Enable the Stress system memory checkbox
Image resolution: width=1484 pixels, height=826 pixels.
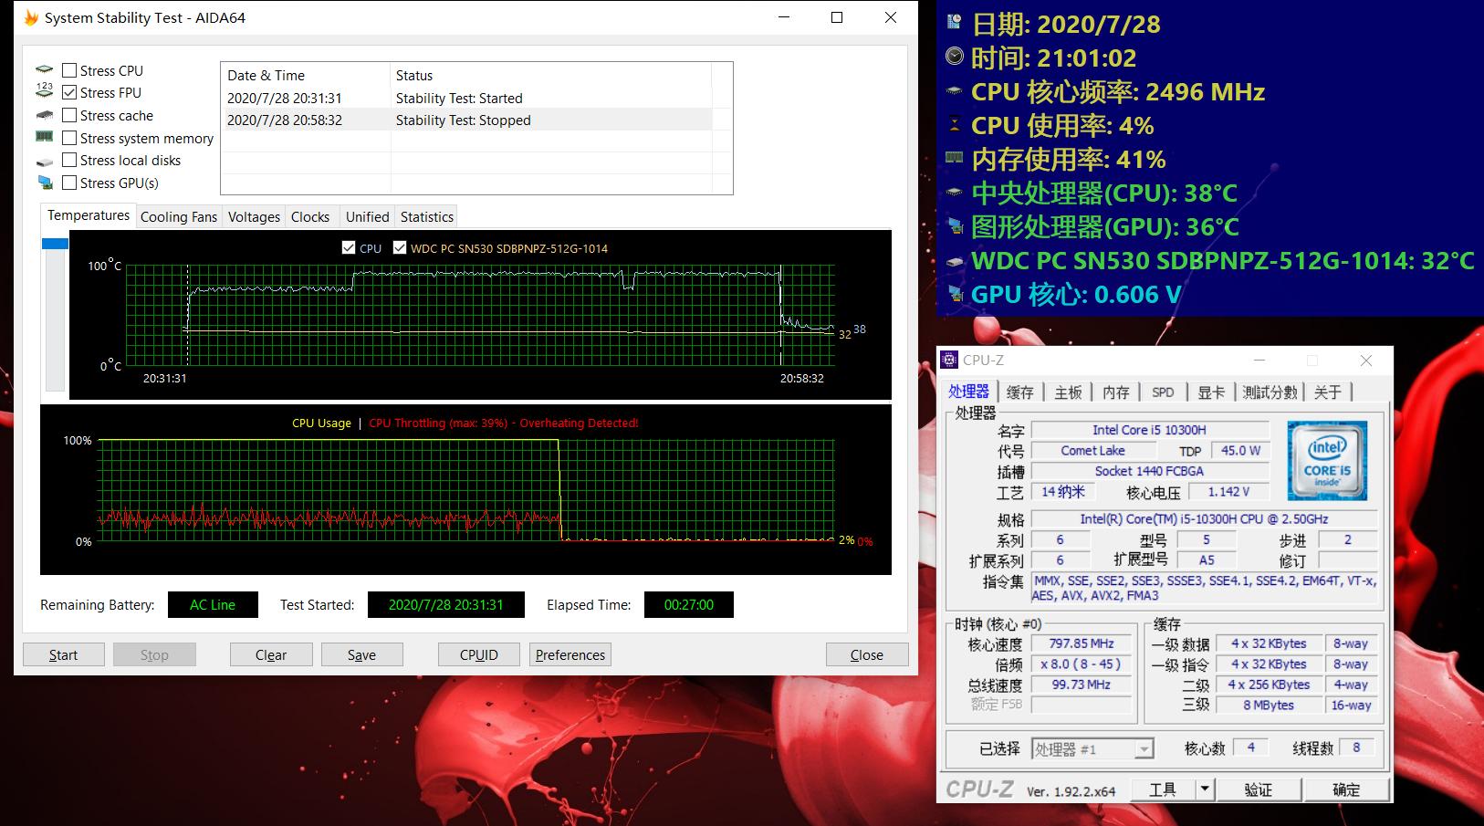(69, 138)
